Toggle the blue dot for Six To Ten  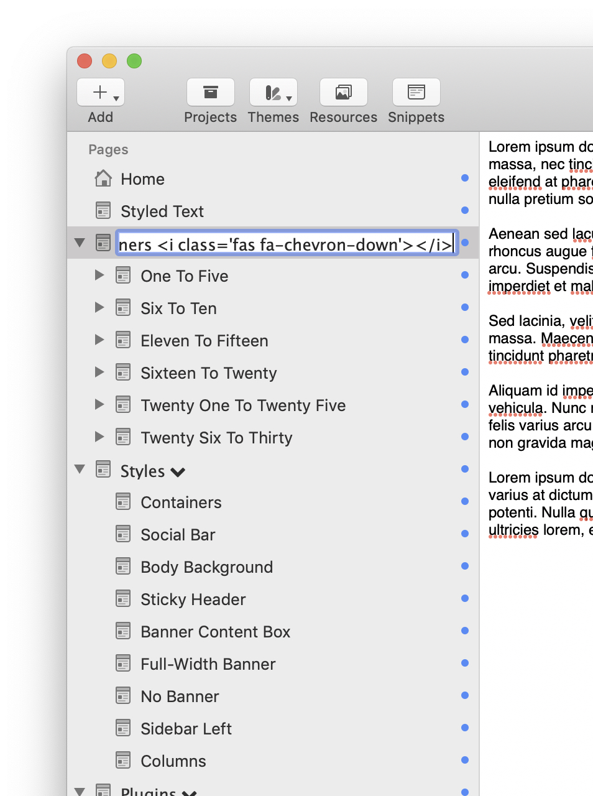click(x=465, y=307)
